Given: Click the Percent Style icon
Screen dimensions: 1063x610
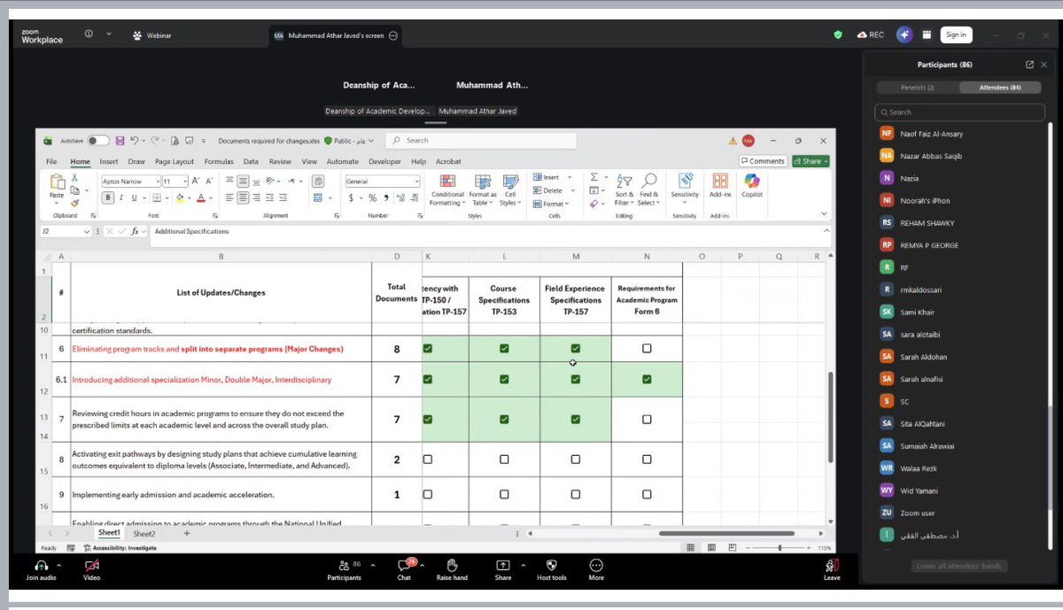Looking at the screenshot, I should [372, 197].
